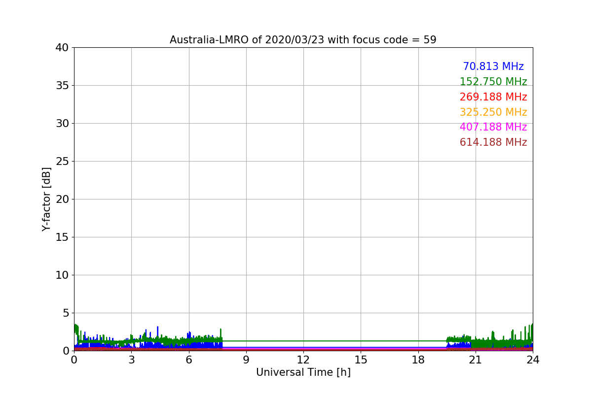The image size is (592, 394).
Task: Click x-axis tick label 9
Action: click(246, 360)
